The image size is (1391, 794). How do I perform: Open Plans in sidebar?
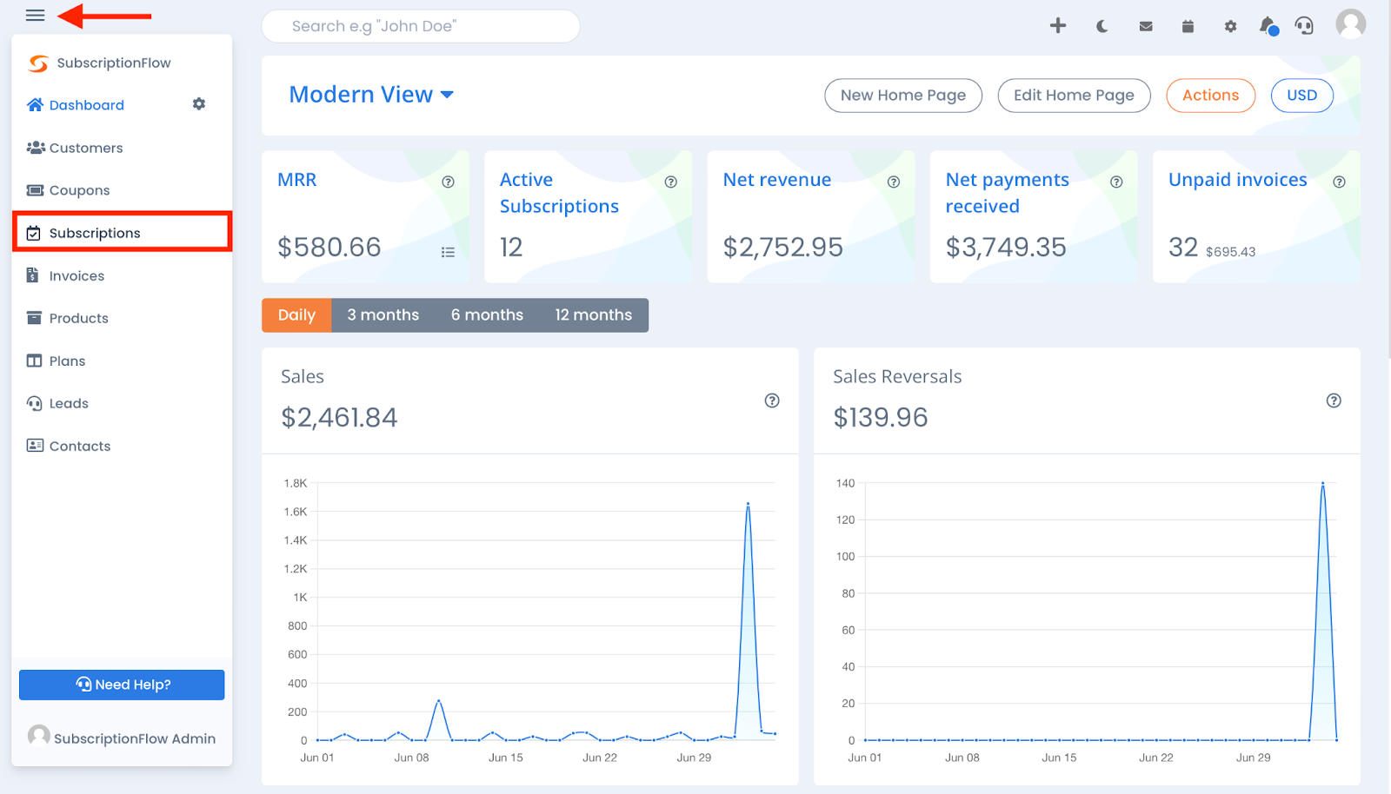tap(56, 361)
